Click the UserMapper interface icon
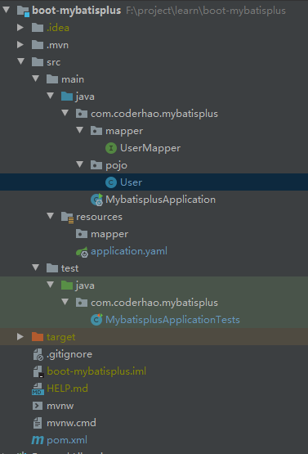Screen dimensions: 308x454 111,148
